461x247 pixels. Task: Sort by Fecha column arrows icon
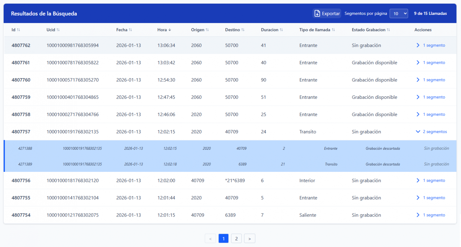coord(130,30)
